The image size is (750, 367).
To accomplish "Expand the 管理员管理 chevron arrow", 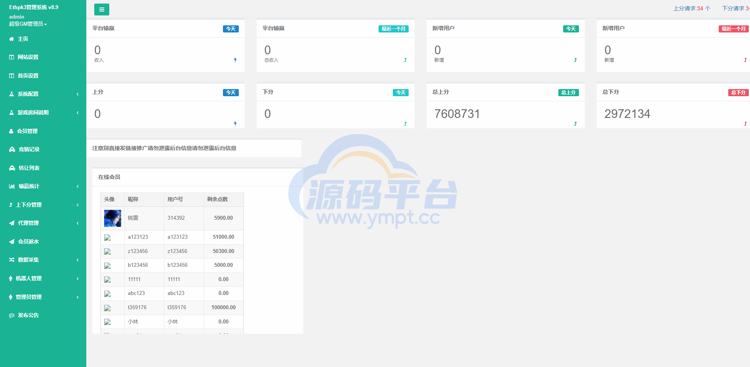I will point(78,297).
